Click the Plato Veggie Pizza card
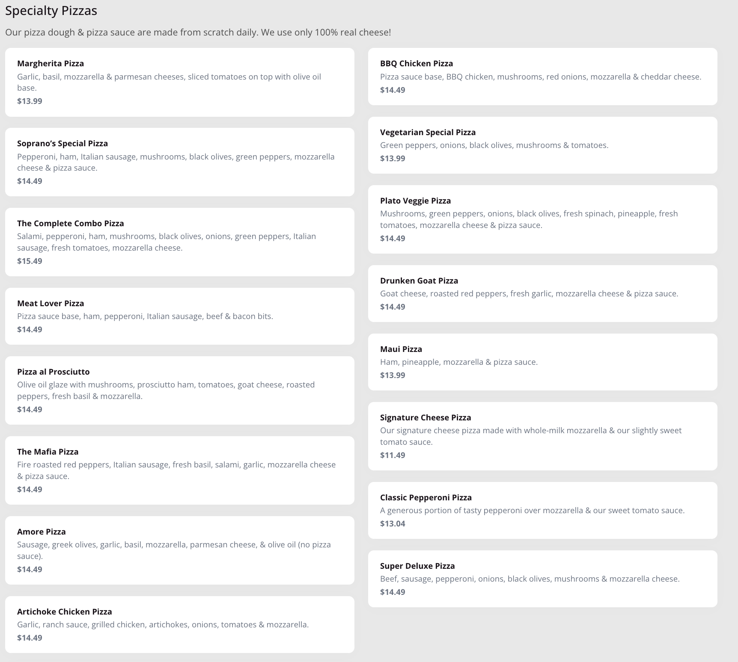The width and height of the screenshot is (738, 662). coord(542,219)
